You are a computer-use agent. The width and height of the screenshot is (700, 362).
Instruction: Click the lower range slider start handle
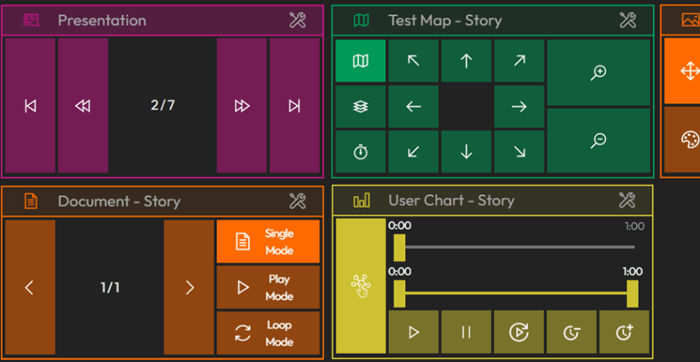[400, 294]
